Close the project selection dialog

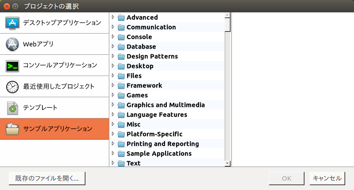[x=7, y=6]
